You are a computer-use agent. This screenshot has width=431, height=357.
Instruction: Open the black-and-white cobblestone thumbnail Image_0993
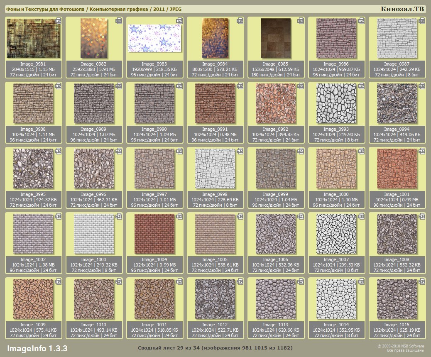tap(336, 104)
